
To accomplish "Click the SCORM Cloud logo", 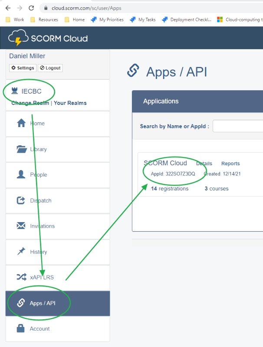I will (x=48, y=38).
